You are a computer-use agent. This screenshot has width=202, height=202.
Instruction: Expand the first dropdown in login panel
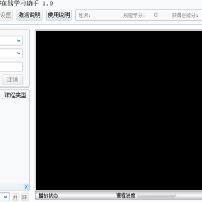point(11,40)
